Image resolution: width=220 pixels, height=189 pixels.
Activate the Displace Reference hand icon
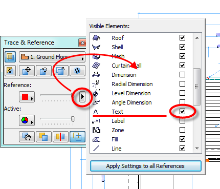click(27, 137)
